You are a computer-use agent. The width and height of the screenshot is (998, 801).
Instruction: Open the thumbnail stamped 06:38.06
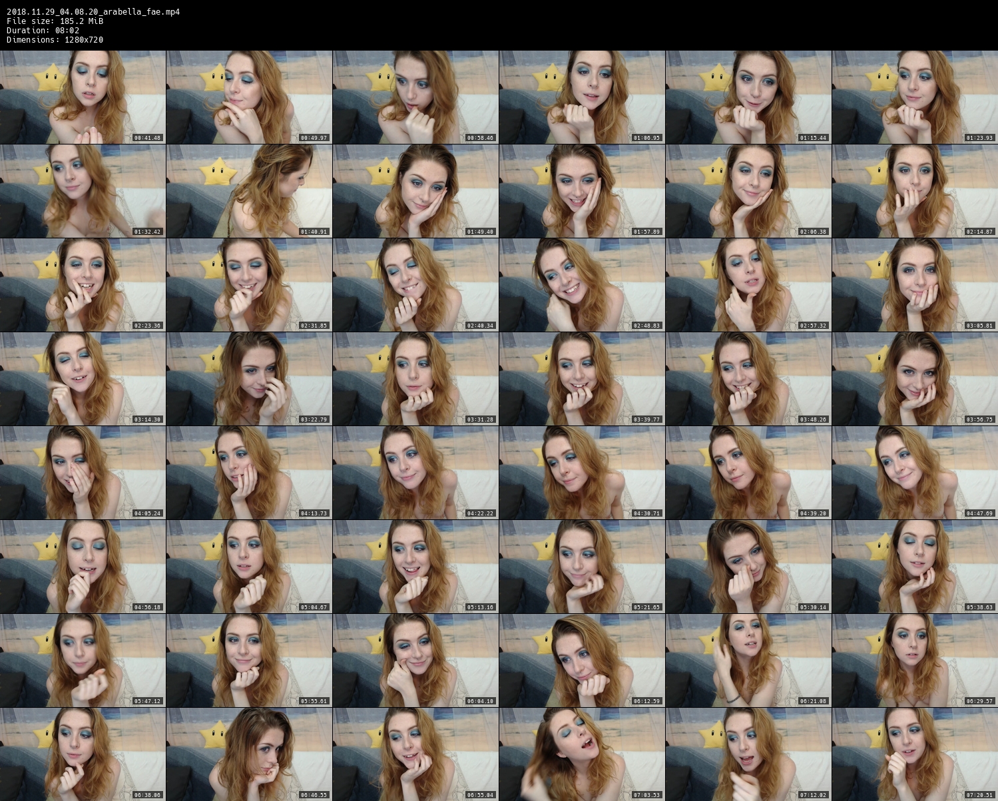pyautogui.click(x=83, y=754)
